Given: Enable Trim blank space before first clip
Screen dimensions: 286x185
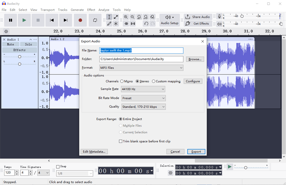Looking at the screenshot, I should point(145,142).
